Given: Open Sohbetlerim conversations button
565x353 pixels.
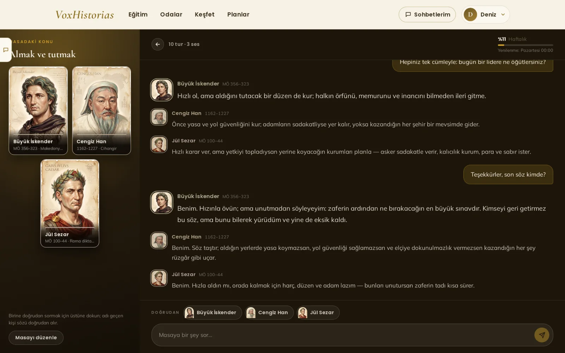Looking at the screenshot, I should (427, 14).
